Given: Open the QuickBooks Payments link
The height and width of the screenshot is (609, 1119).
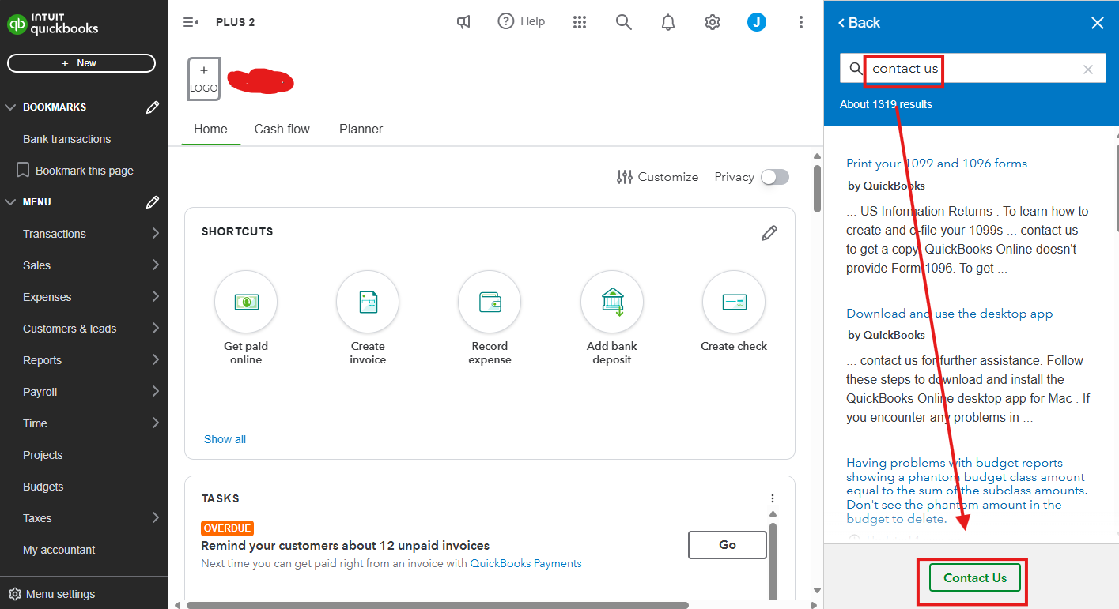Looking at the screenshot, I should point(526,564).
